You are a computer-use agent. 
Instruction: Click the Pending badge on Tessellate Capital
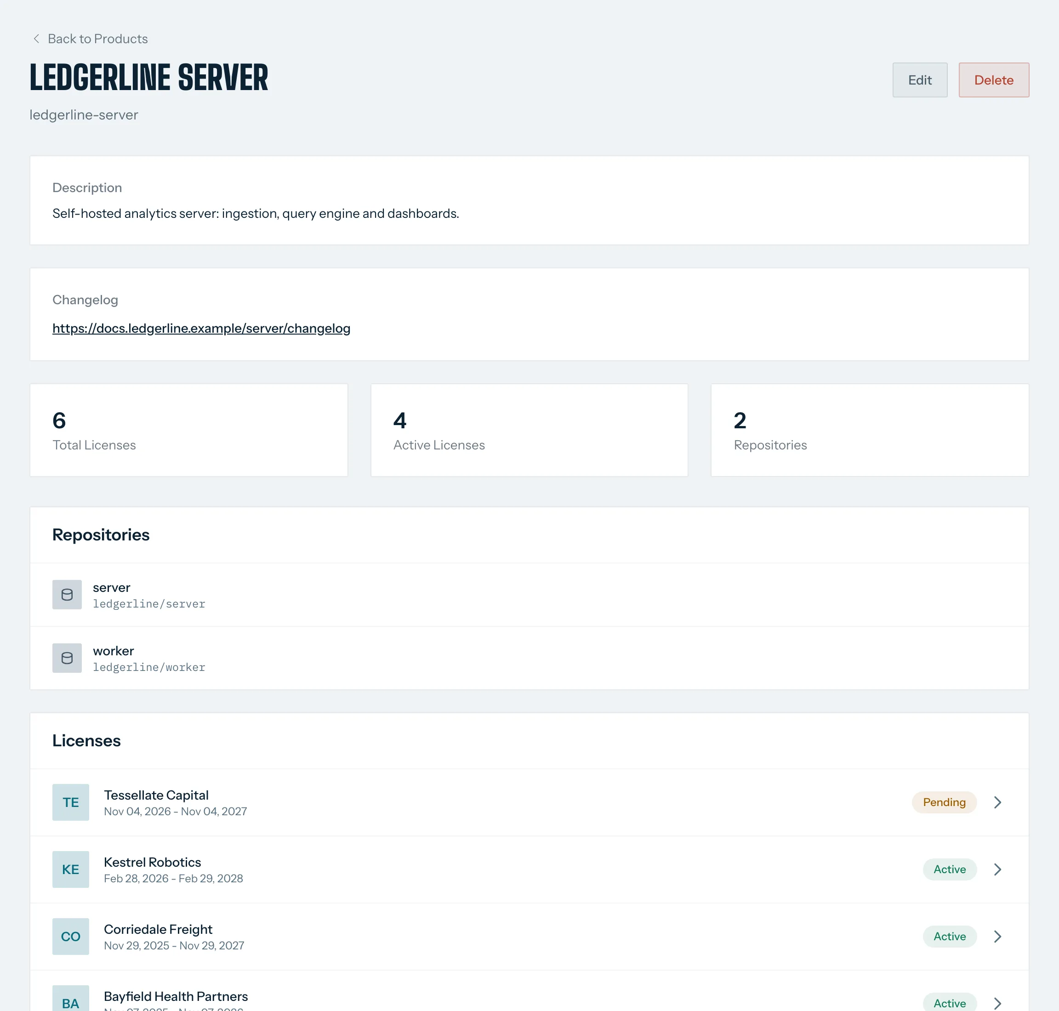tap(944, 802)
